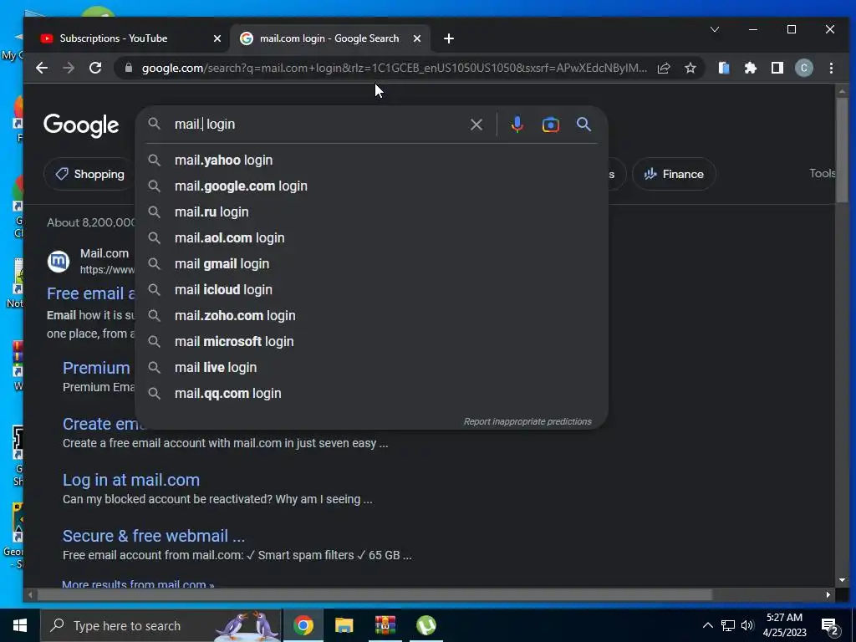The width and height of the screenshot is (856, 642).
Task: Open the Log in at mail.com link
Action: coord(131,480)
